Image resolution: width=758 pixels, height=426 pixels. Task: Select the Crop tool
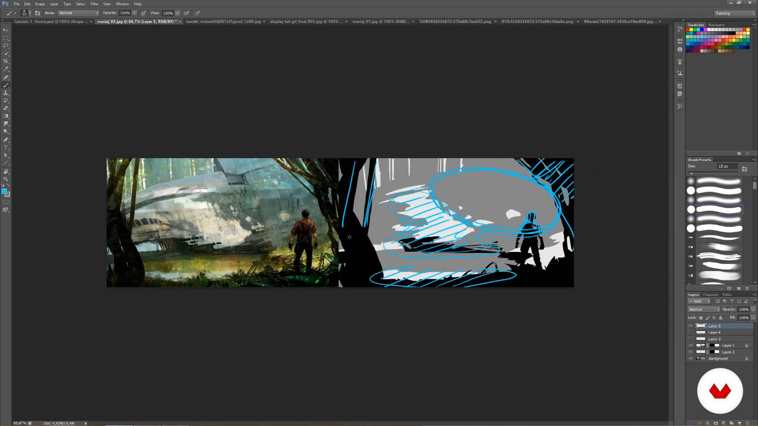click(x=6, y=62)
